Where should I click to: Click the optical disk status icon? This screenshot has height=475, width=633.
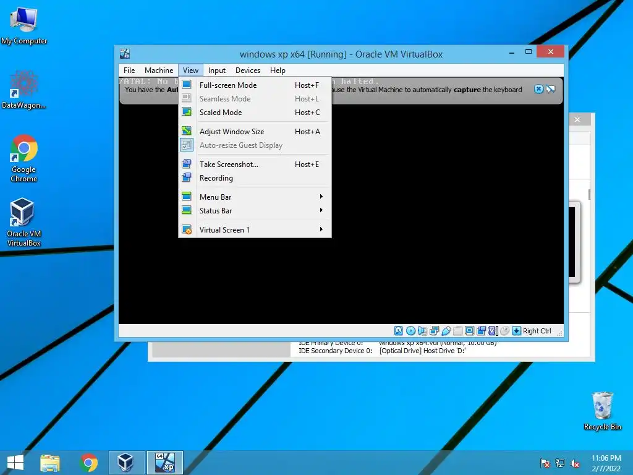[x=410, y=331]
